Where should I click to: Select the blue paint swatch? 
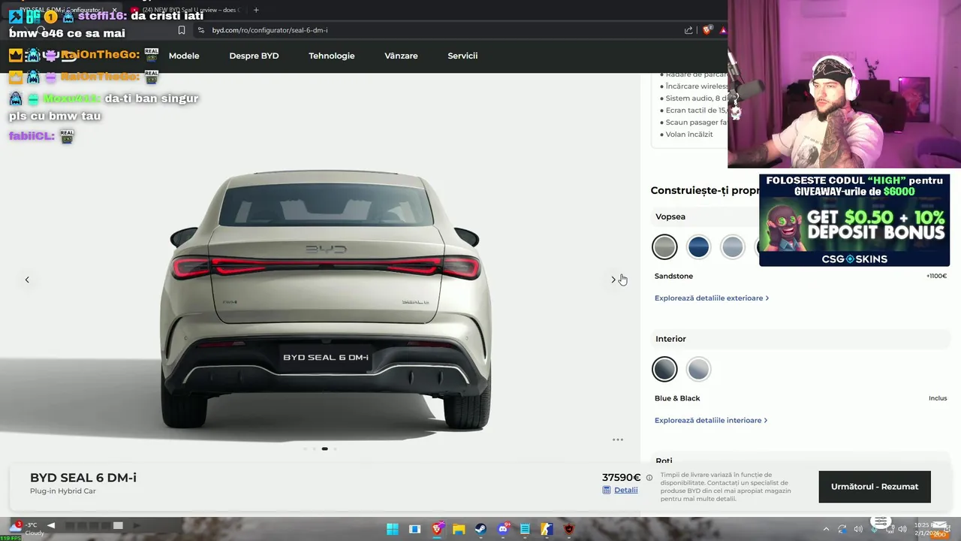(x=698, y=246)
